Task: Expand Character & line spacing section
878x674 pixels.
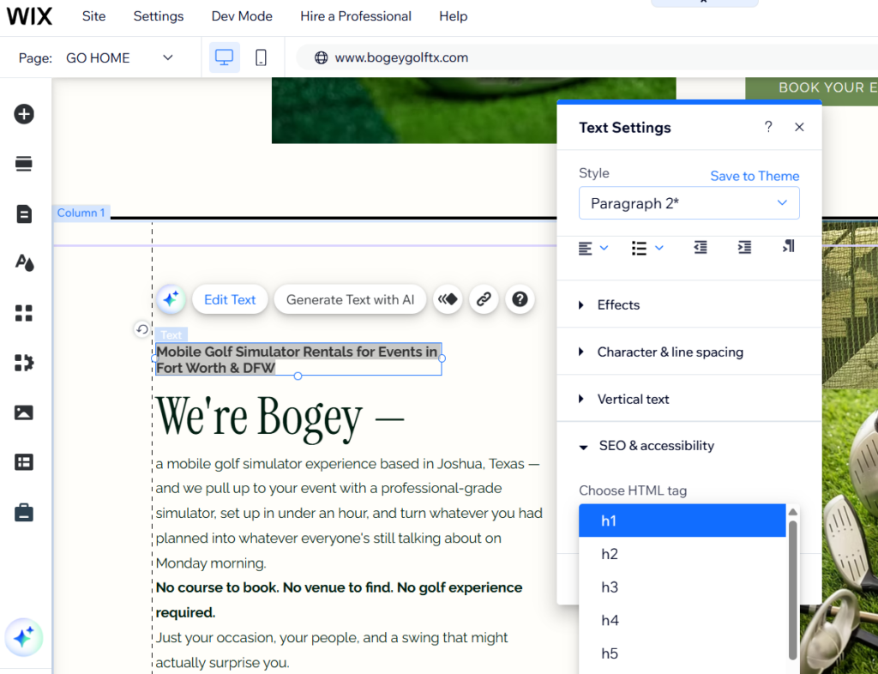Action: click(x=669, y=352)
